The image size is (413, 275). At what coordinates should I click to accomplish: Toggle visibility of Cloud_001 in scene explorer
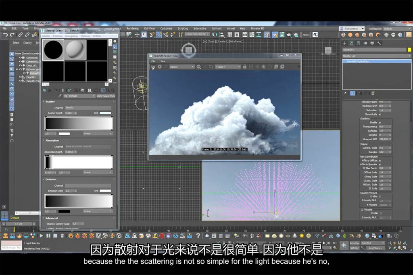point(20,65)
